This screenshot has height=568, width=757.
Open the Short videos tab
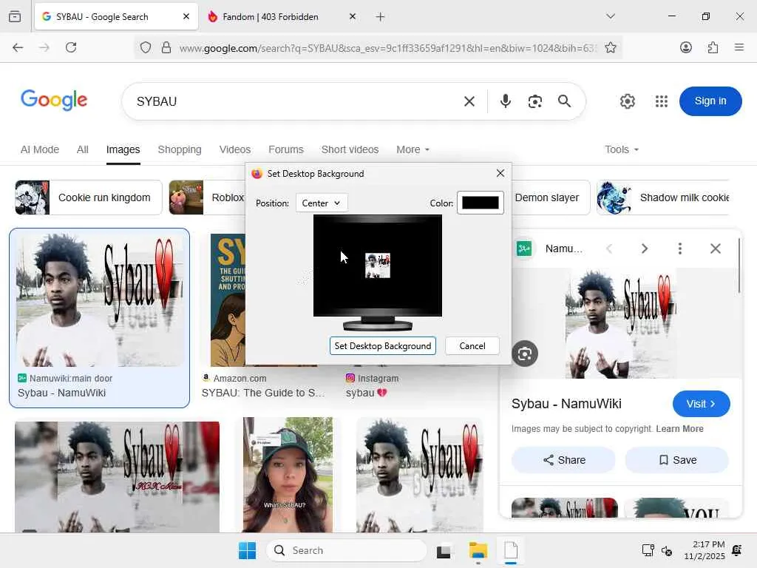[x=350, y=149]
